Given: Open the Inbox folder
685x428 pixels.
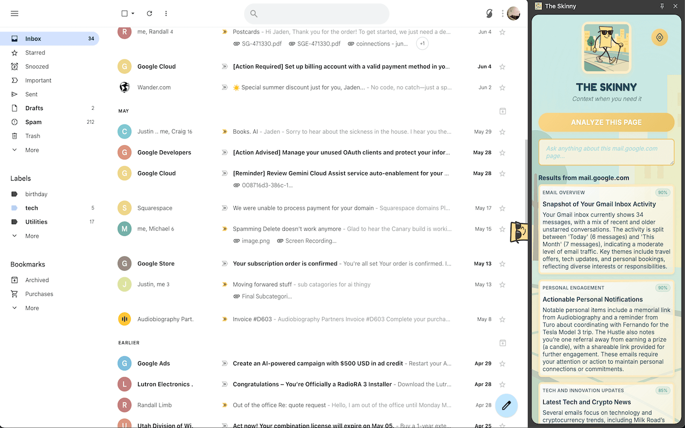Looking at the screenshot, I should coord(49,39).
